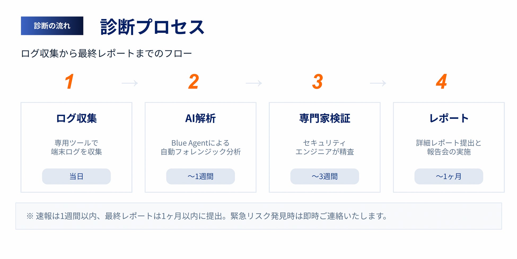
Task: Select the 診断の流れ badge label
Action: click(x=52, y=26)
